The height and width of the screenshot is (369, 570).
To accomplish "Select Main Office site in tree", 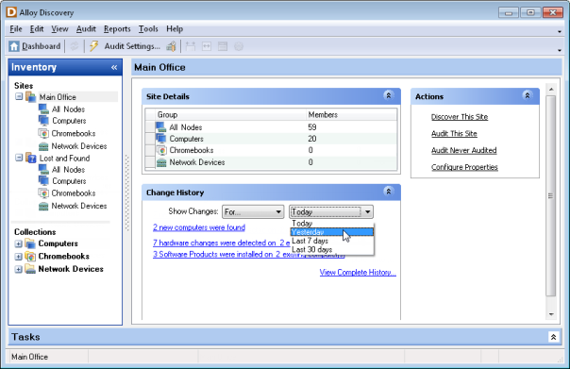I will (x=58, y=97).
